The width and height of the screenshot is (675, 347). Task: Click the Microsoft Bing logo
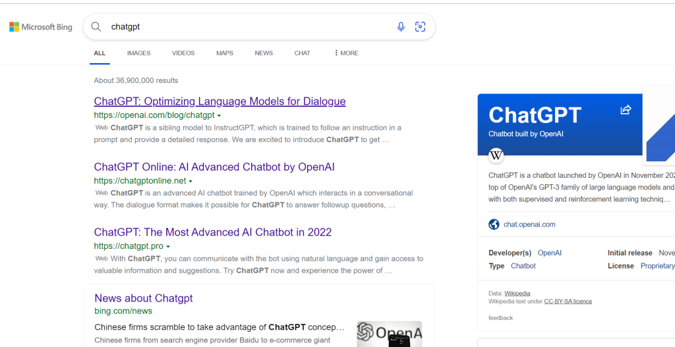[40, 27]
